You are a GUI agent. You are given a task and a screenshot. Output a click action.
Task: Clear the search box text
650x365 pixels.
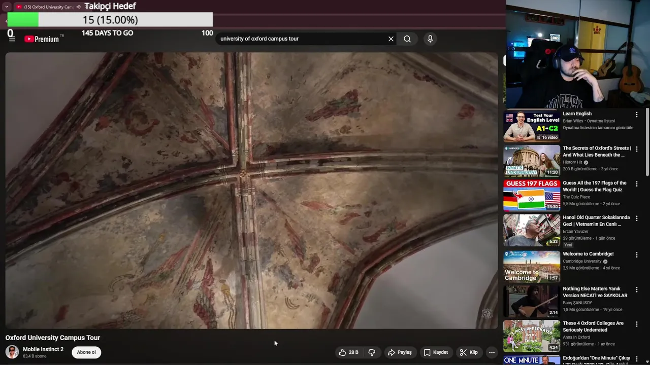[x=391, y=39]
